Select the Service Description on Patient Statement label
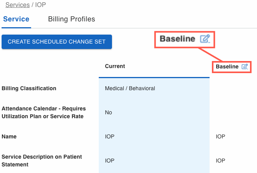The height and width of the screenshot is (173, 257). pos(42,161)
